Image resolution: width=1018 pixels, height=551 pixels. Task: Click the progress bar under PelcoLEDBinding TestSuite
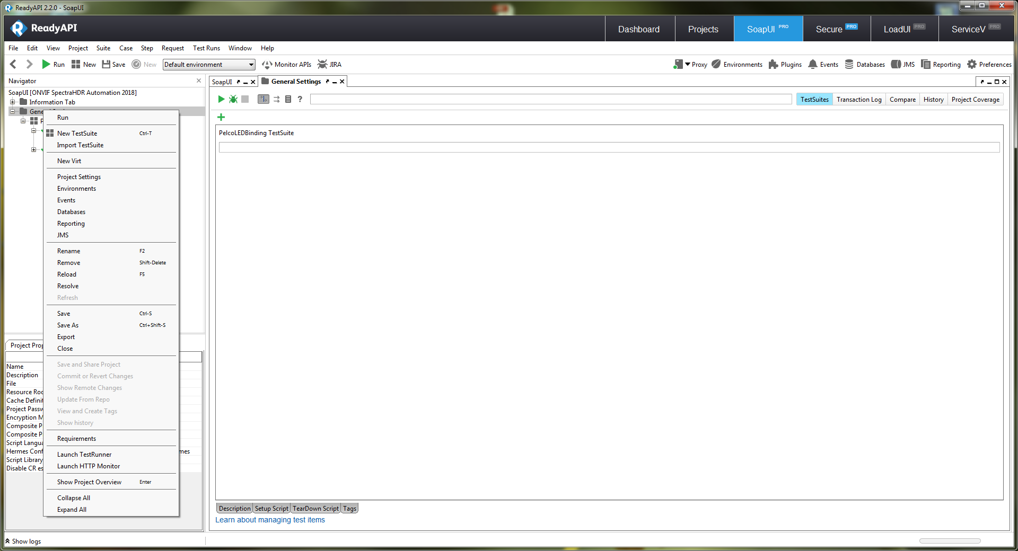tap(609, 147)
